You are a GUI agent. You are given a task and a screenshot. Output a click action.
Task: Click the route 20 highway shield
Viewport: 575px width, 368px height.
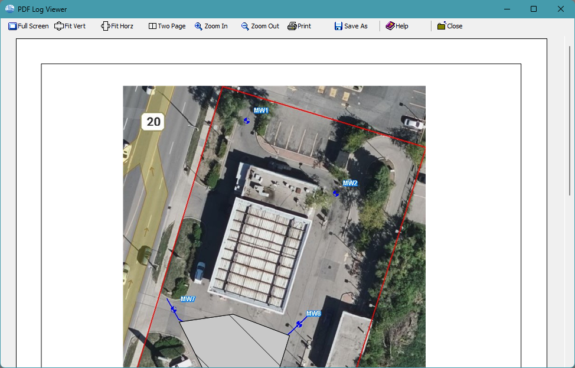pyautogui.click(x=153, y=122)
